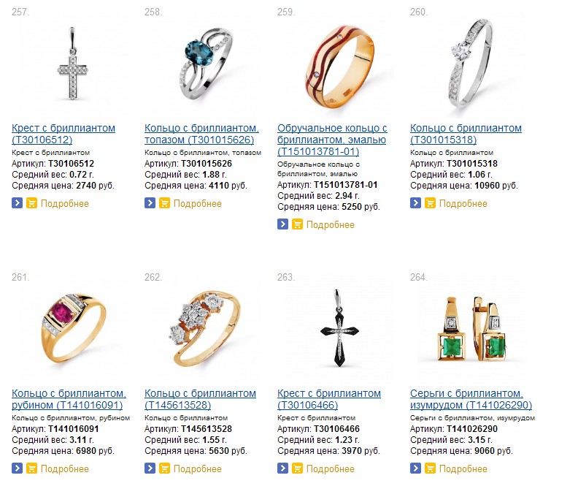This screenshot has width=578, height=497.
Task: Open link Крест с бриллиантом (T30106512)
Action: (63, 134)
